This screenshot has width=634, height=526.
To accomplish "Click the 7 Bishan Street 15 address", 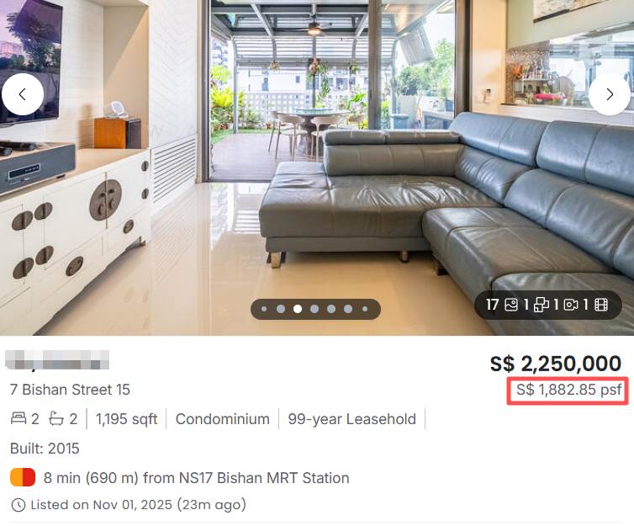I will [x=70, y=390].
